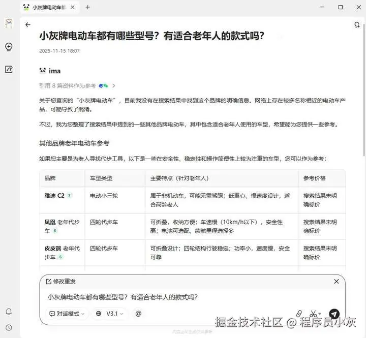
Task: Open the cited sources icons beside references
Action: coord(103,86)
